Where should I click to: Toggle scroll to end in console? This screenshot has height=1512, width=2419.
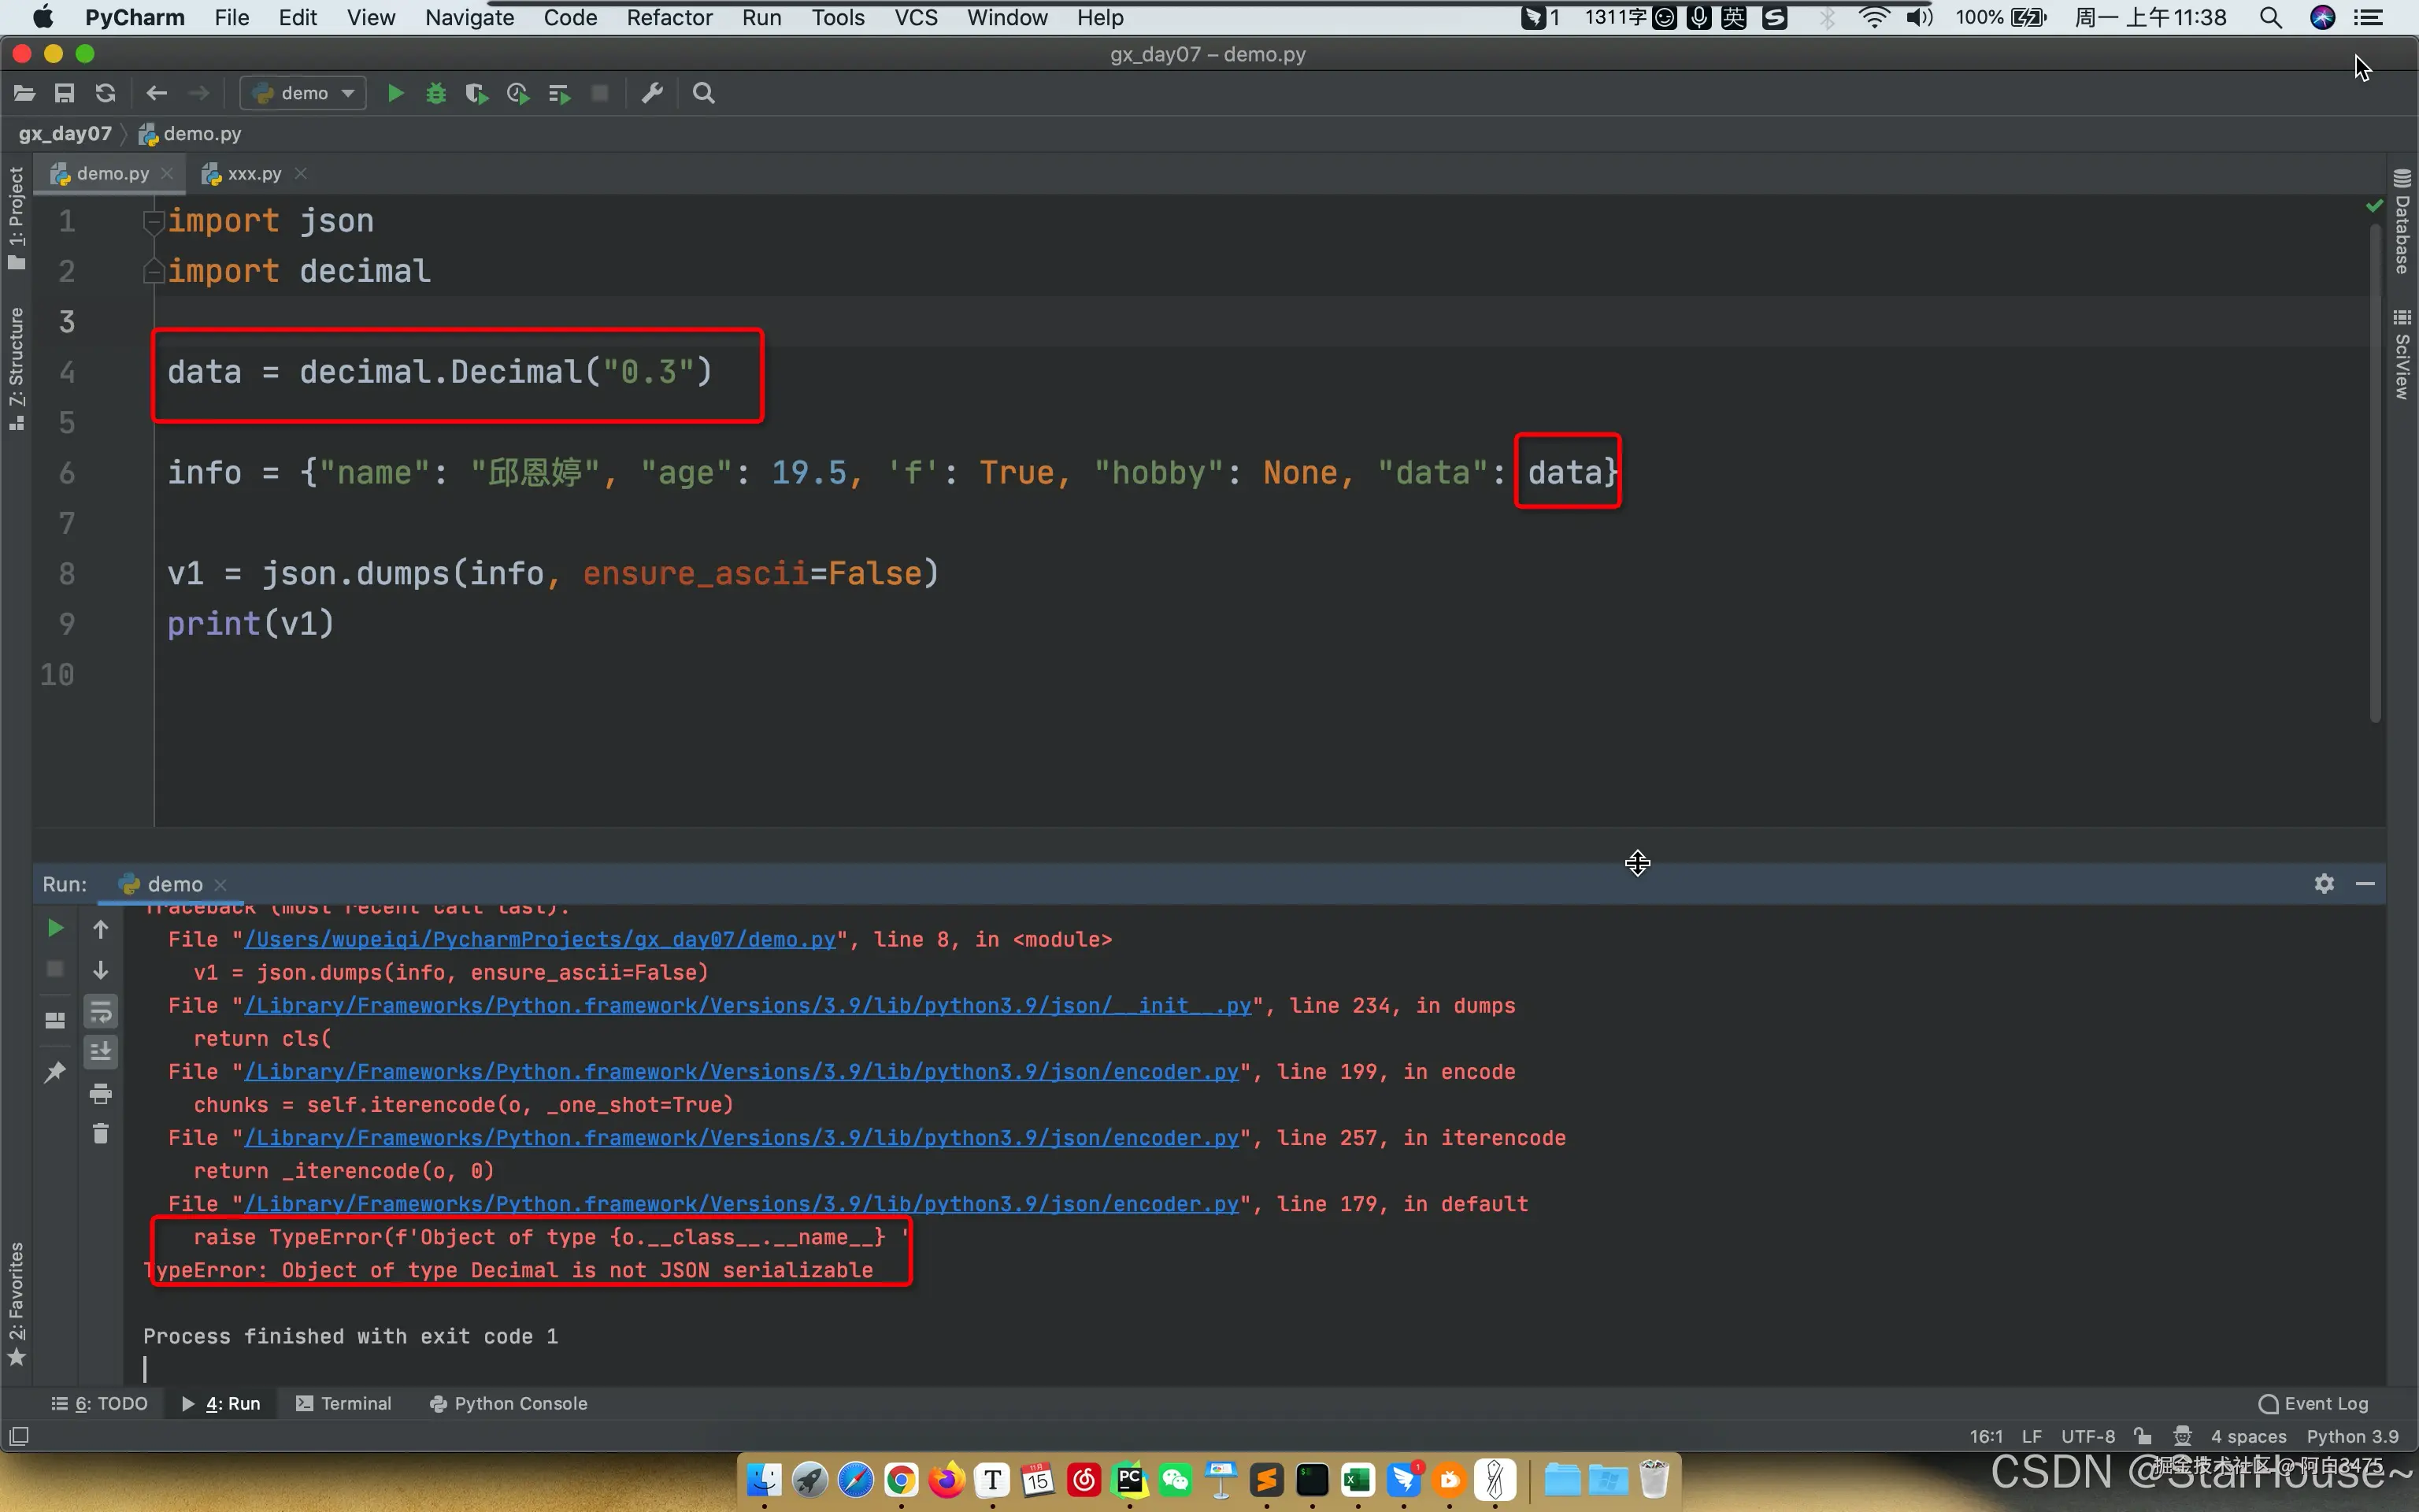[x=101, y=1052]
